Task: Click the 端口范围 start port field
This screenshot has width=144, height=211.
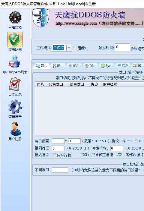Action: pyautogui.click(x=58, y=141)
